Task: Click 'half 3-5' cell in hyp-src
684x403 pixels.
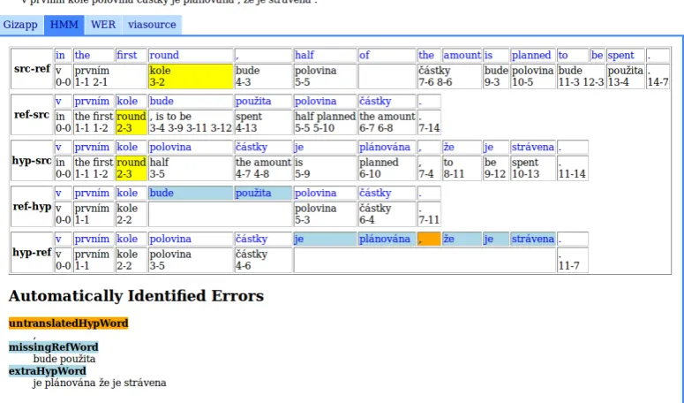Action: (191, 168)
